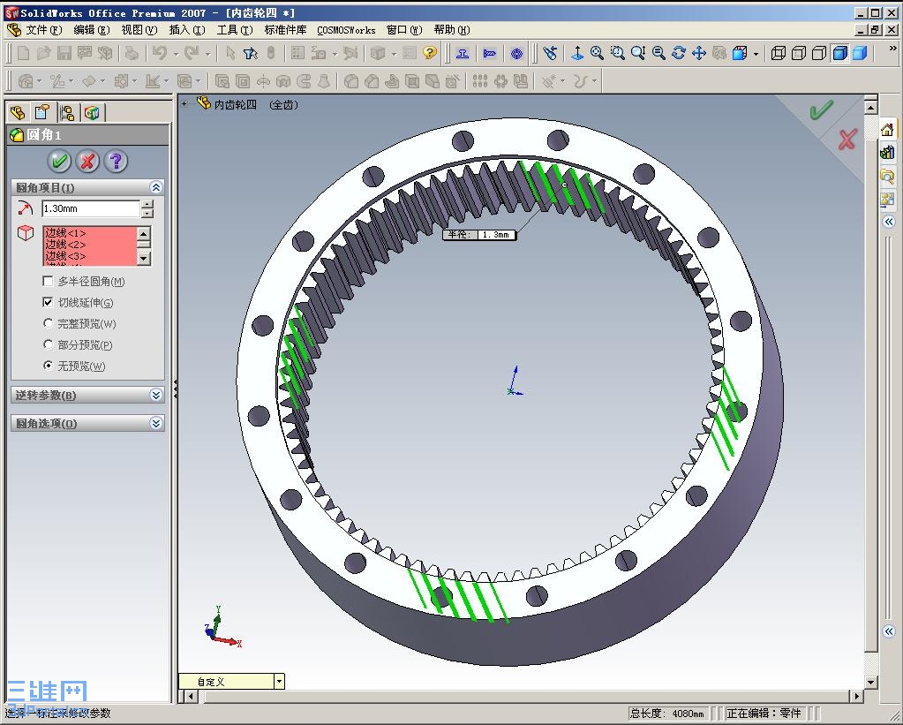
Task: Expand the 圆角选项 section
Action: (x=155, y=423)
